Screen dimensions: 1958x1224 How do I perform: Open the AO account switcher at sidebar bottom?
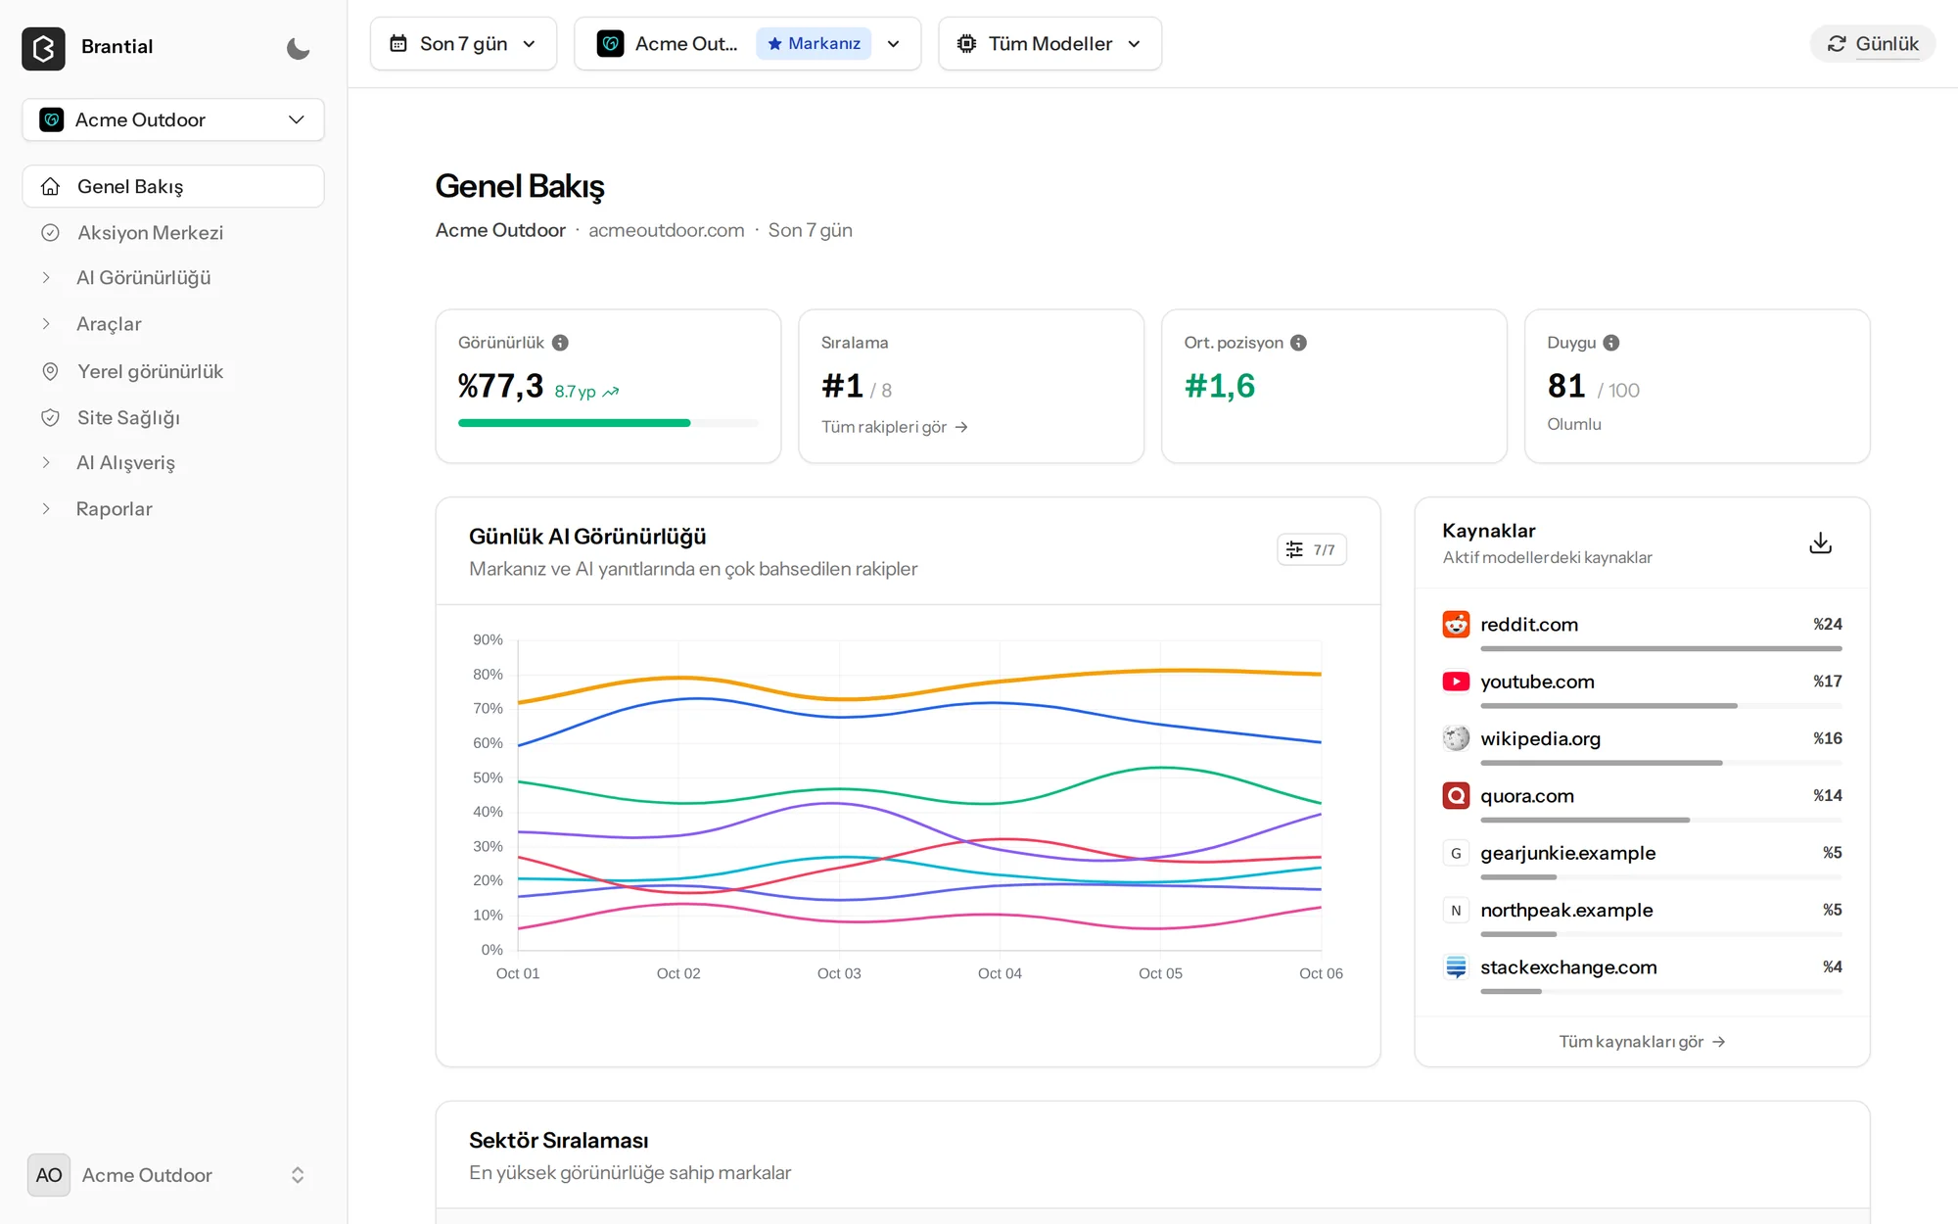pyautogui.click(x=173, y=1175)
